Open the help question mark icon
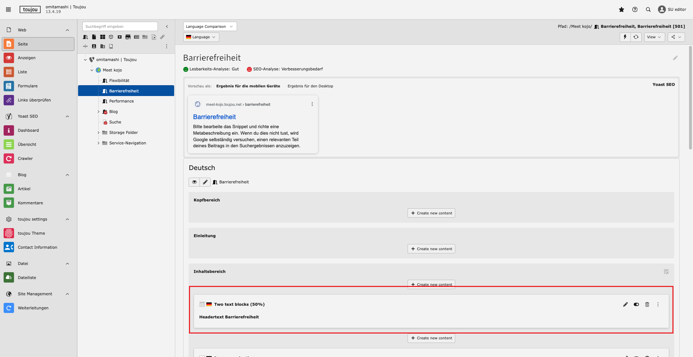This screenshot has width=693, height=357. (x=635, y=10)
